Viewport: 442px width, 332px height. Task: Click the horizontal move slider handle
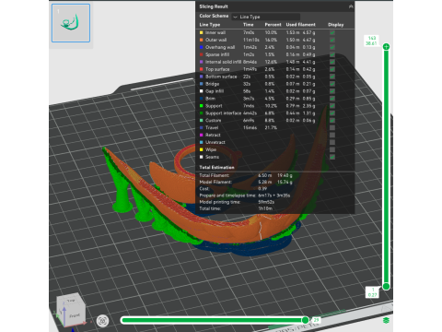(305, 320)
